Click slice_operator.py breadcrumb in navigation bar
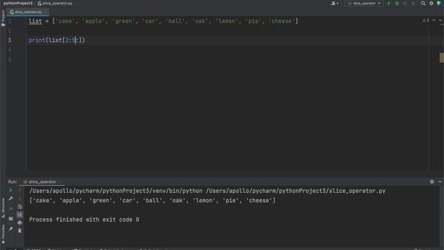 (55, 3)
